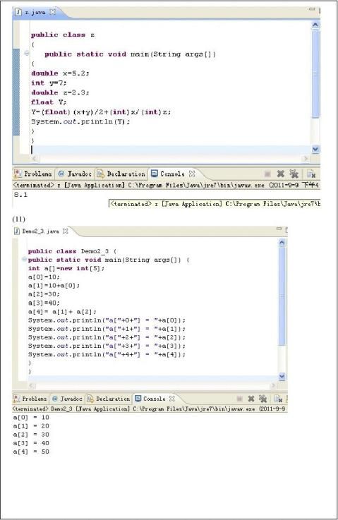Click 'int a[]=new int[5];' line
338x520 pixels.
pyautogui.click(x=66, y=268)
